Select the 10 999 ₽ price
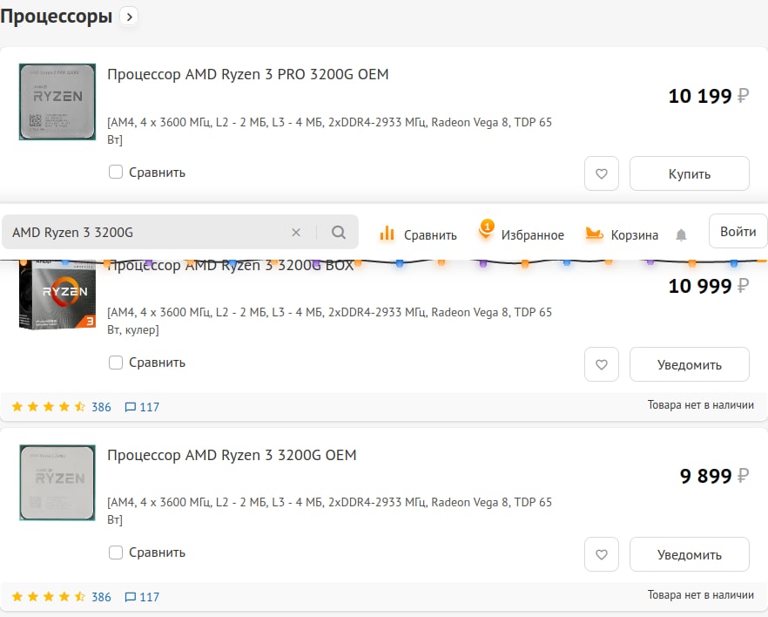Screen dimensions: 768x617 pos(709,286)
